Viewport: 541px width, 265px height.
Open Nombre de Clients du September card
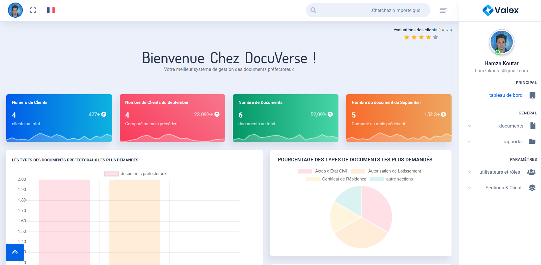[x=172, y=118]
